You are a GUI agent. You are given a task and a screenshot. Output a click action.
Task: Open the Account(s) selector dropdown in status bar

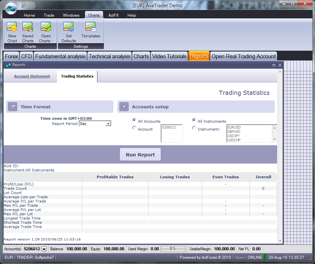click(x=44, y=249)
